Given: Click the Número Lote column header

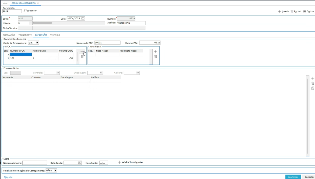Looking at the screenshot, I should 45,51.
